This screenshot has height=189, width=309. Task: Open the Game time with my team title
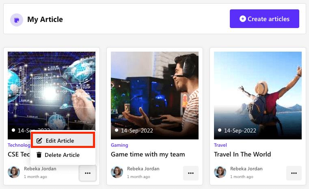(x=148, y=154)
